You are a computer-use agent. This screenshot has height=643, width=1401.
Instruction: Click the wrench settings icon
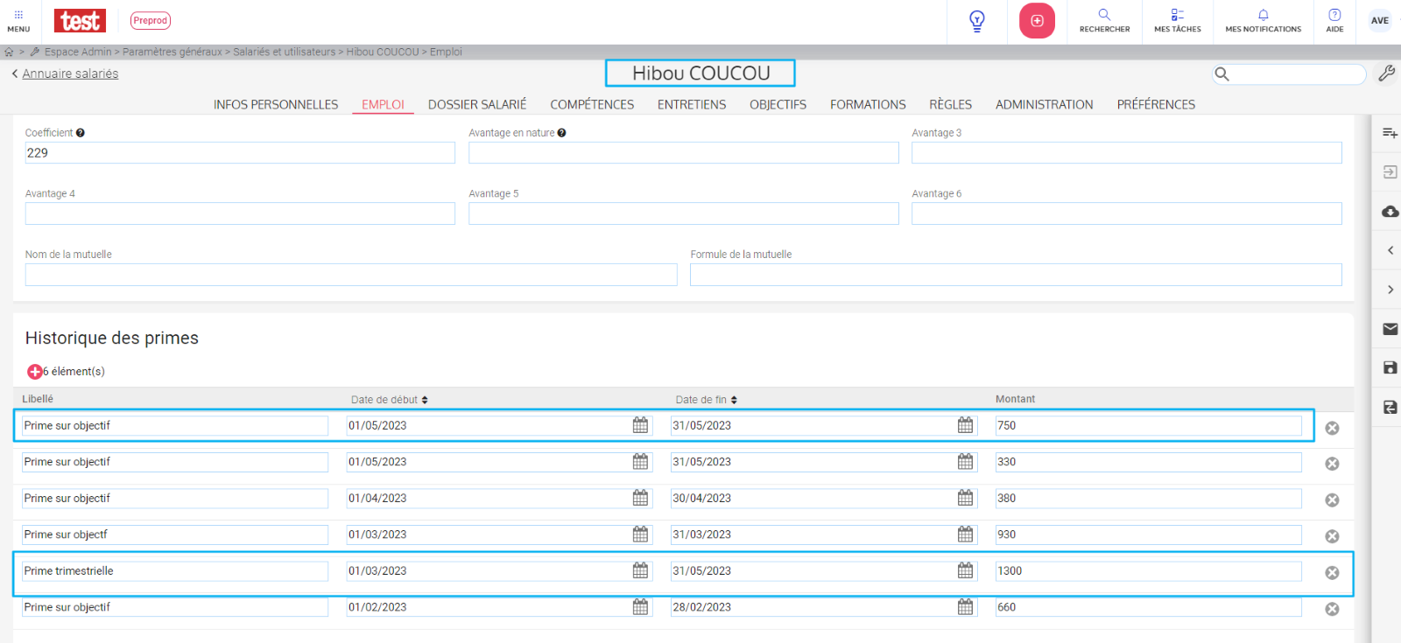pyautogui.click(x=1386, y=73)
